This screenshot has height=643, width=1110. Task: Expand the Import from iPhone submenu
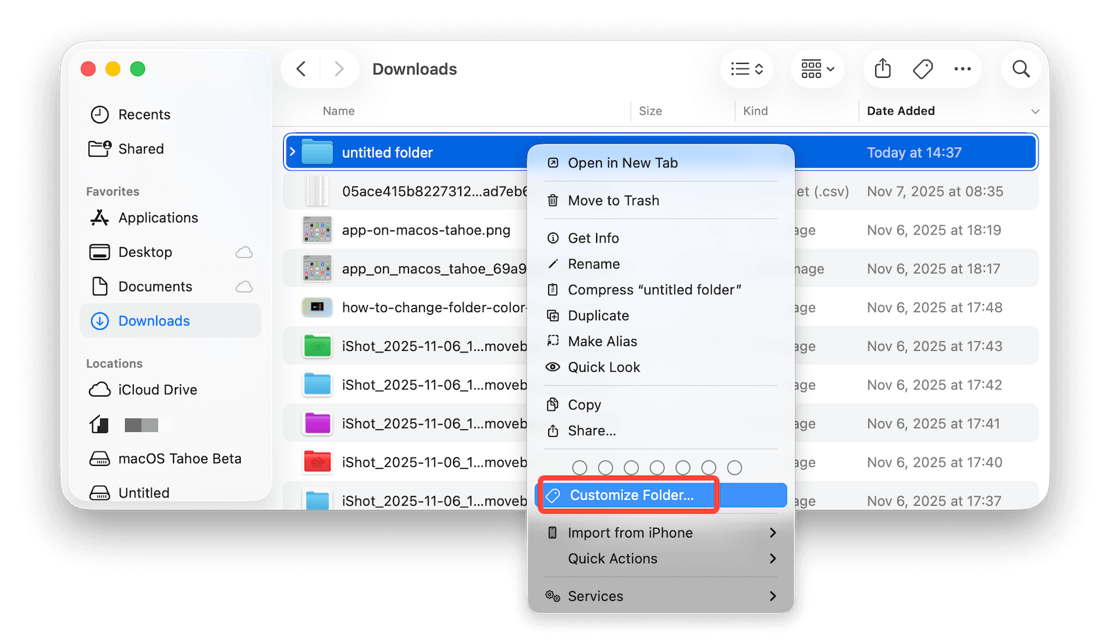point(660,533)
